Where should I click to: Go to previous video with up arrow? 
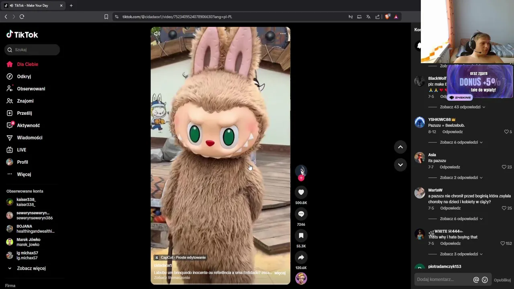pos(400,147)
